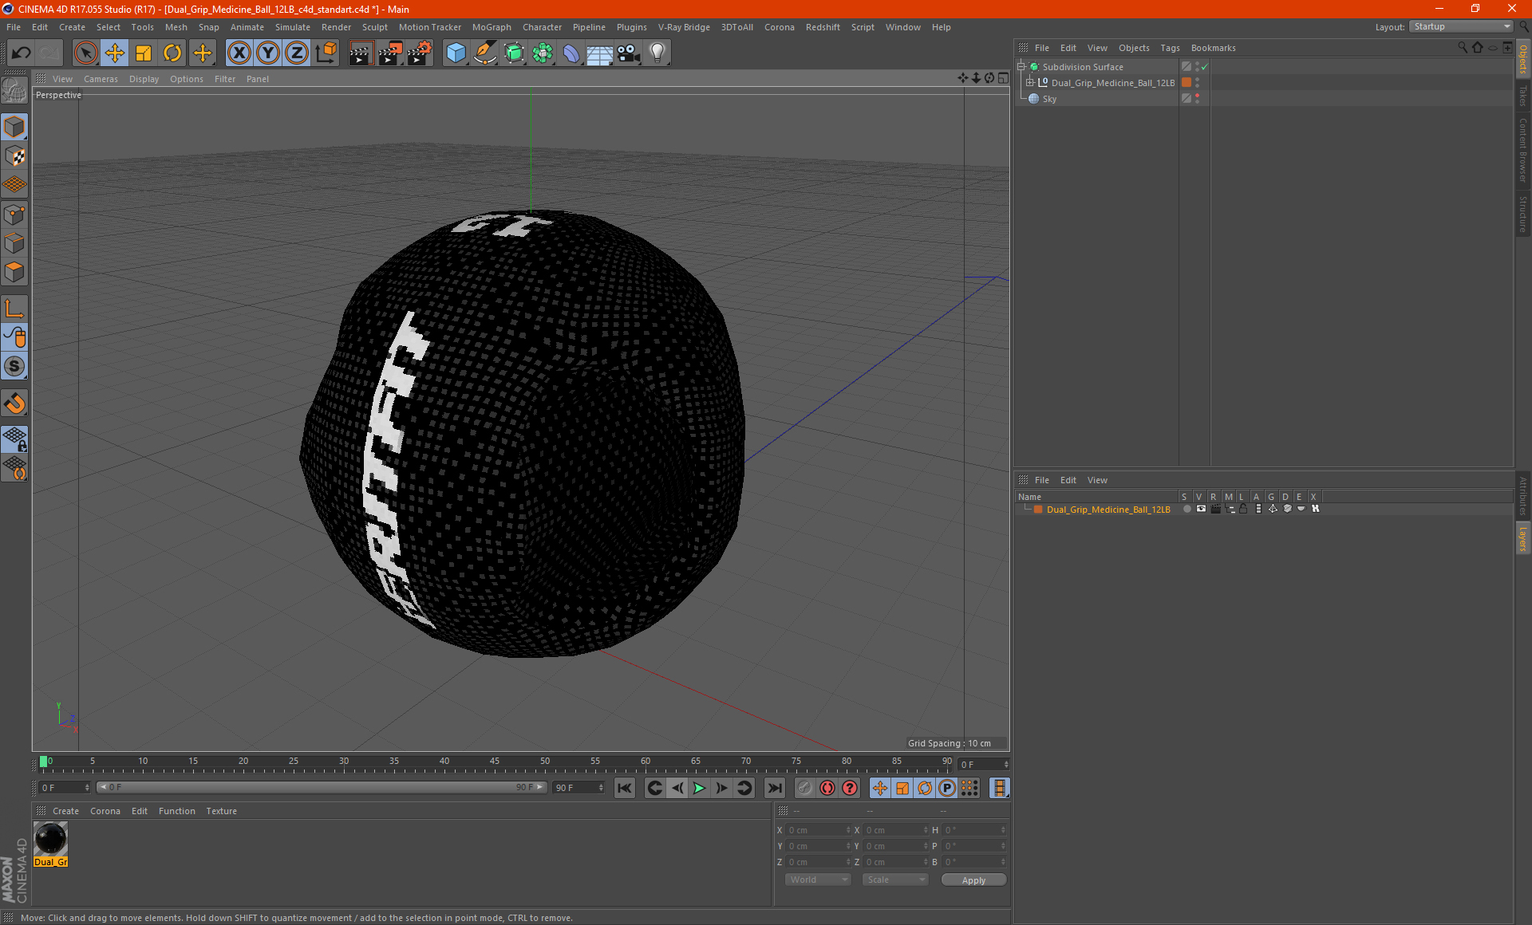Toggle X axis lock
The height and width of the screenshot is (925, 1532).
click(239, 53)
